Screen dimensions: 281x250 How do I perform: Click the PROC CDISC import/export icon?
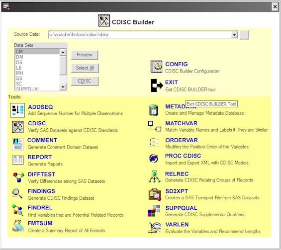tap(154, 159)
